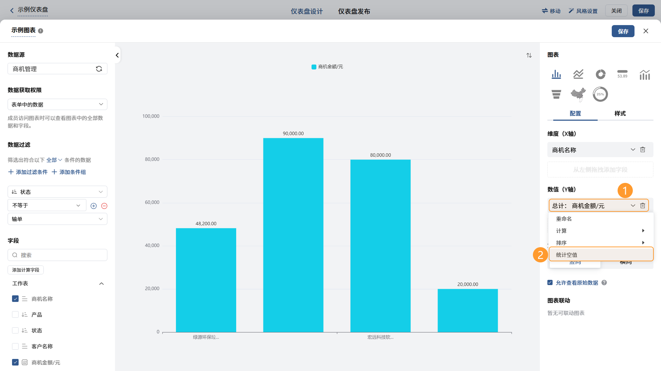Select the line chart type icon
This screenshot has width=661, height=371.
point(578,74)
